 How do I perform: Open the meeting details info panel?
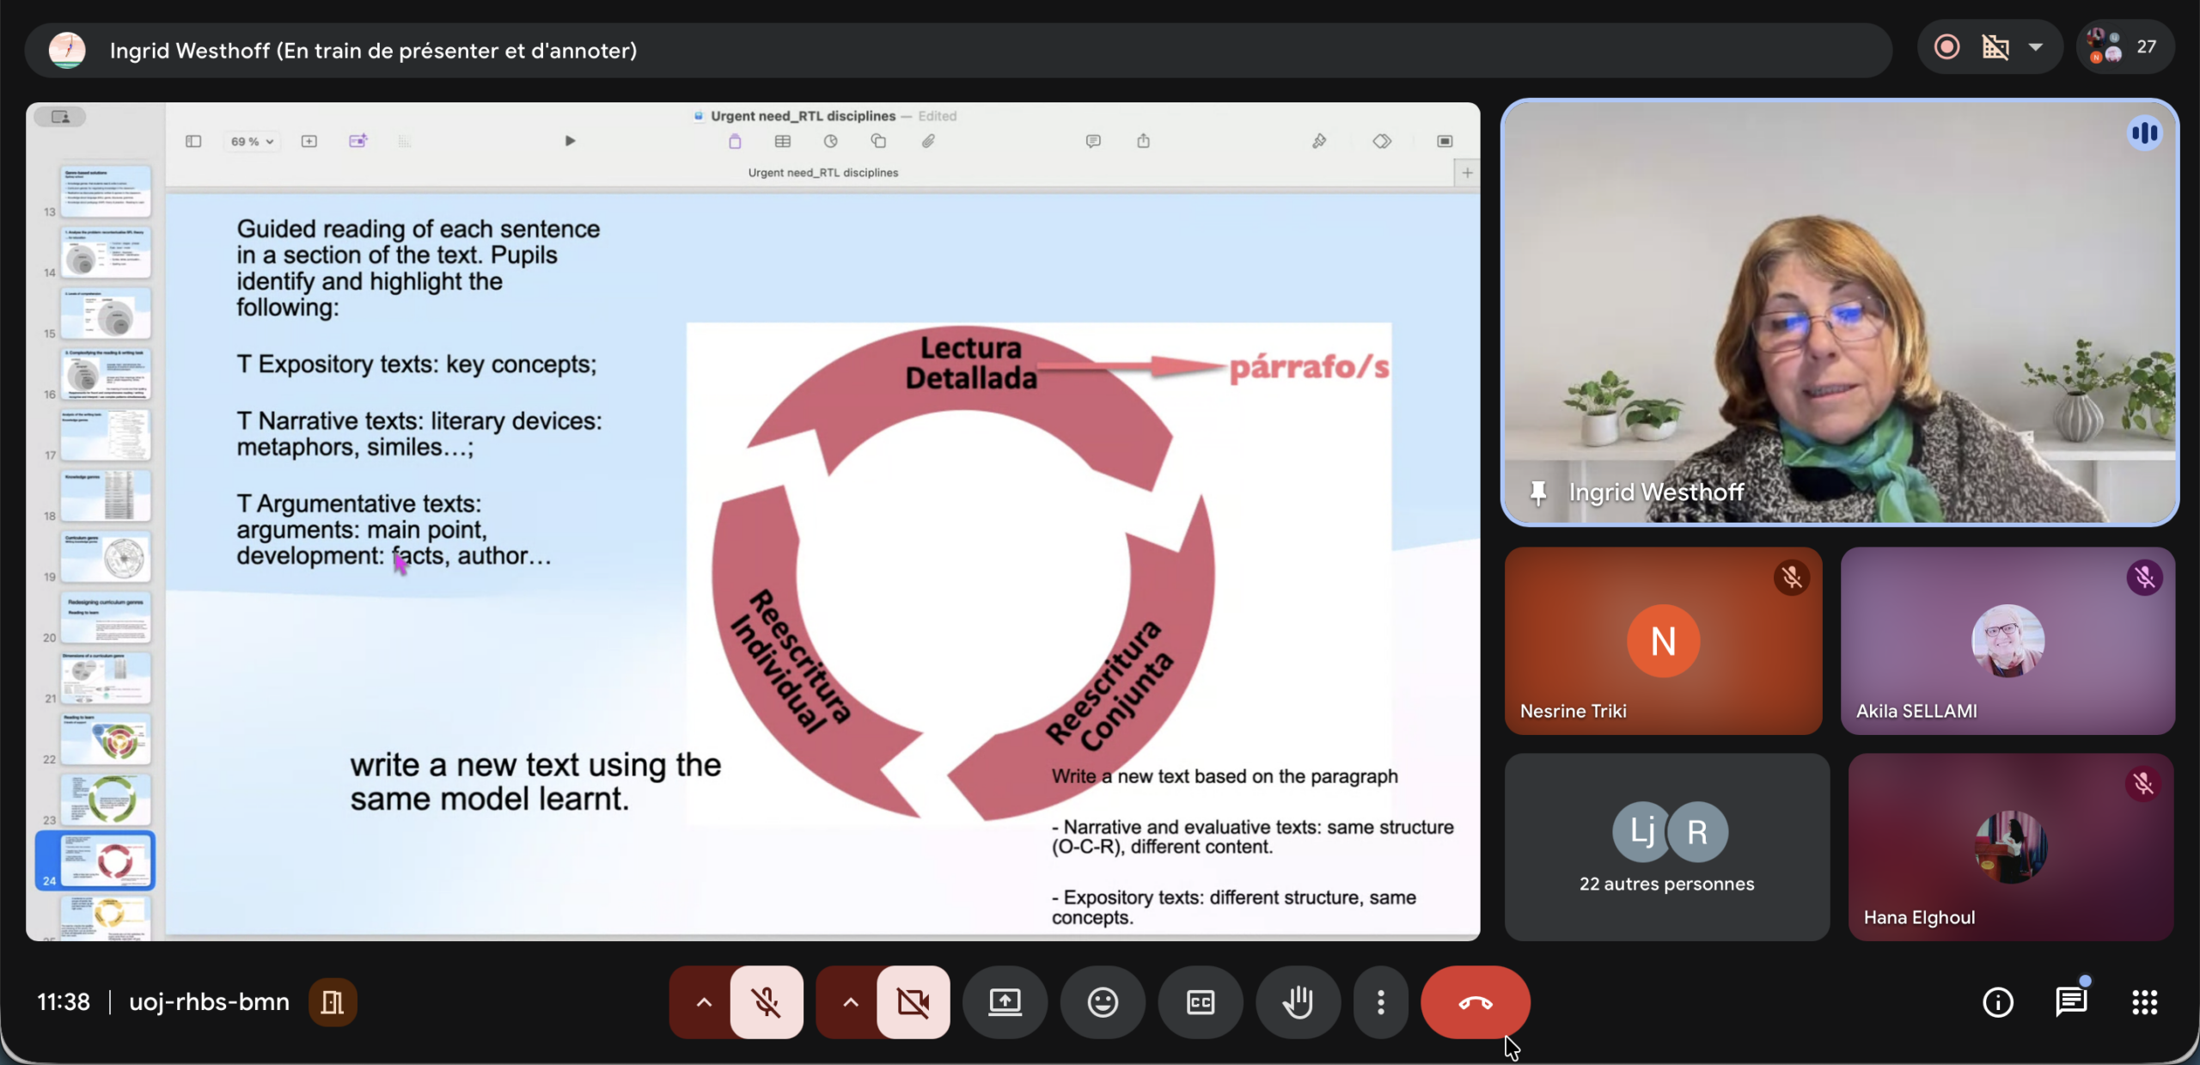pos(1997,1002)
